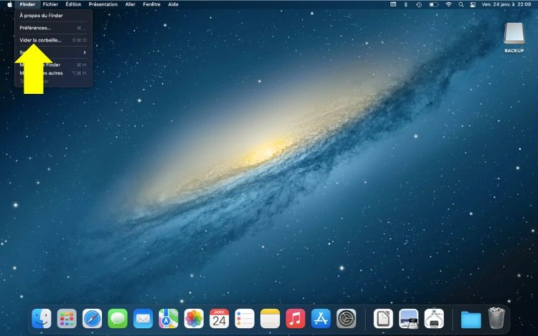Open the Messages app in the Dock
Screen dimensions: 538x336
(x=118, y=319)
